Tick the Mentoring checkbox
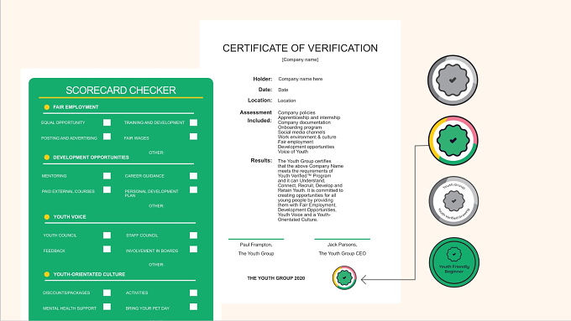This screenshot has width=571, height=321. [x=107, y=176]
